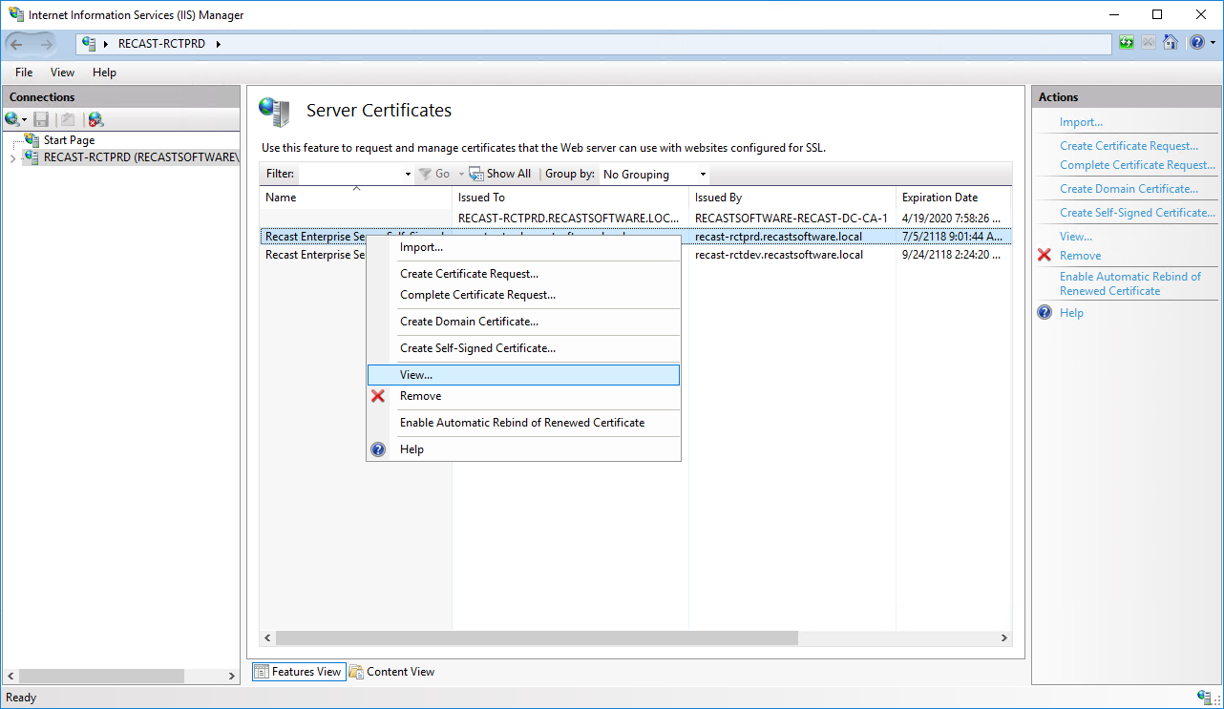The height and width of the screenshot is (709, 1224).
Task: Click the Connections pane scrollbar right arrow
Action: (231, 676)
